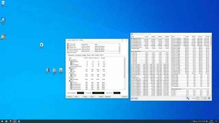Image resolution: width=219 pixels, height=123 pixels.
Task: Switch to Voltages tab in AIDA64
Action: (84, 55)
